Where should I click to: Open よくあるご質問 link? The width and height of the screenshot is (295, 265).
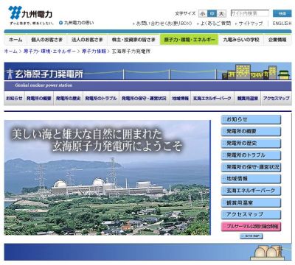(215, 24)
